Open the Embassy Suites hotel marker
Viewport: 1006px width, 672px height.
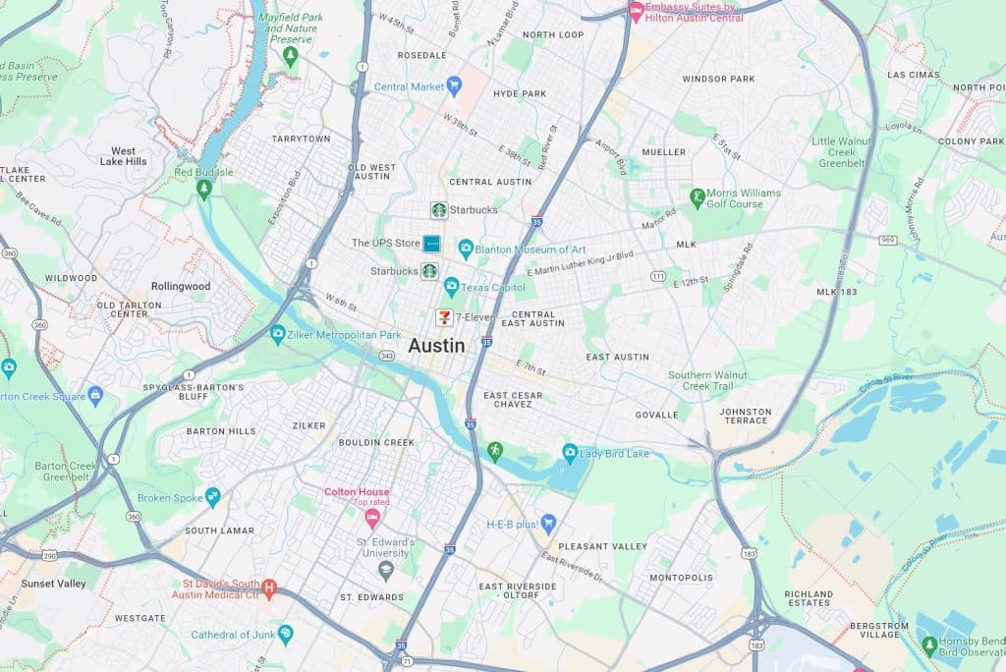[x=636, y=12]
